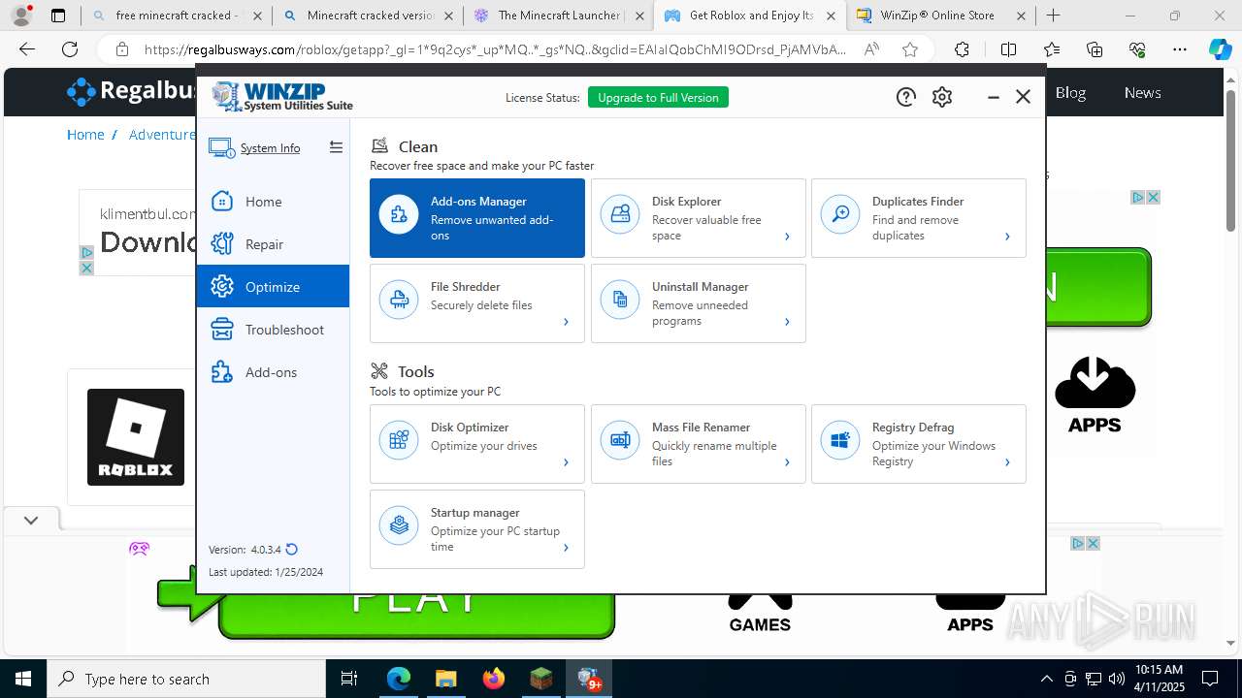Click the version refresh icon
The width and height of the screenshot is (1242, 698).
click(x=291, y=550)
